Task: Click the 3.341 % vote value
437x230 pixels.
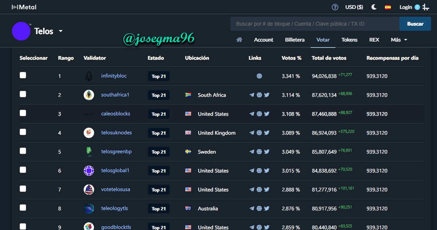Action: coord(291,76)
